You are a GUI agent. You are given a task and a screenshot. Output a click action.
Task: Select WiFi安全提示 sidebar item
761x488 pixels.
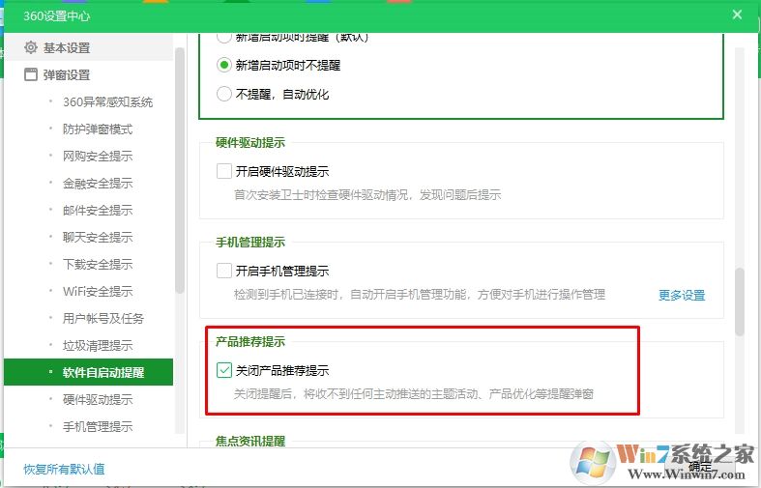coord(97,292)
